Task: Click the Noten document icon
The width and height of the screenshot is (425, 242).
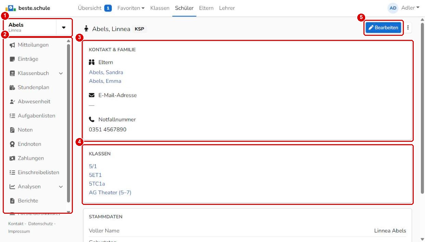Action: [12, 130]
